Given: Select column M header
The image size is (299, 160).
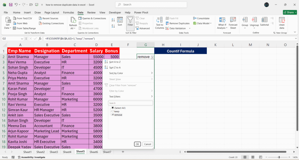Looking at the screenshot, I should point(250,45).
